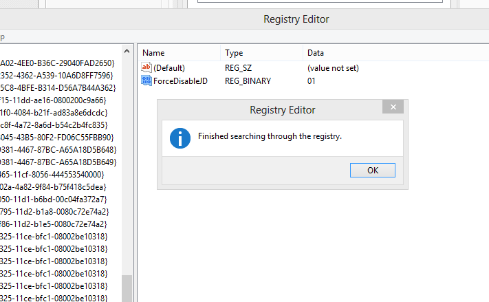
Task: Select tree key ending ae16-0800200c9a66}
Action: tap(54, 100)
